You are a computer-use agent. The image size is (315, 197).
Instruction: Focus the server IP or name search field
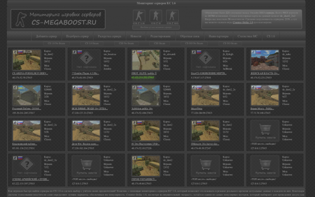pyautogui.click(x=156, y=27)
